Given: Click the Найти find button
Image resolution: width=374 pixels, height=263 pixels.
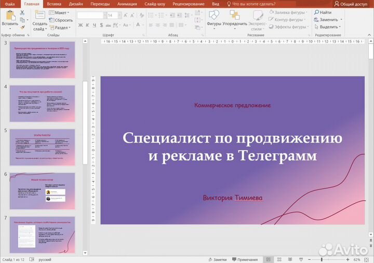Looking at the screenshot, I should pos(323,12).
